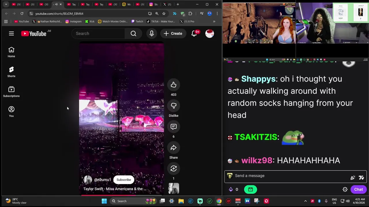This screenshot has width=369, height=207.
Task: Click the address bar URL
Action: tap(59, 14)
